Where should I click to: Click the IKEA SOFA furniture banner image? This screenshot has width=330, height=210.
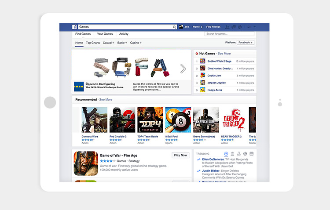click(132, 67)
